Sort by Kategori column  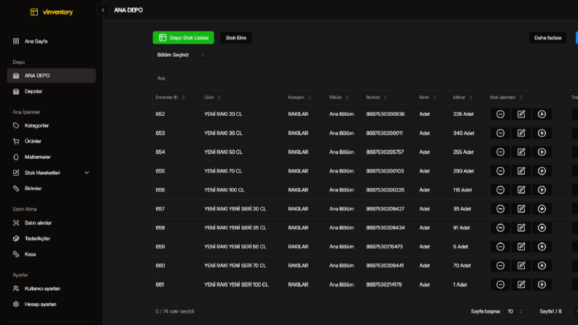[300, 97]
